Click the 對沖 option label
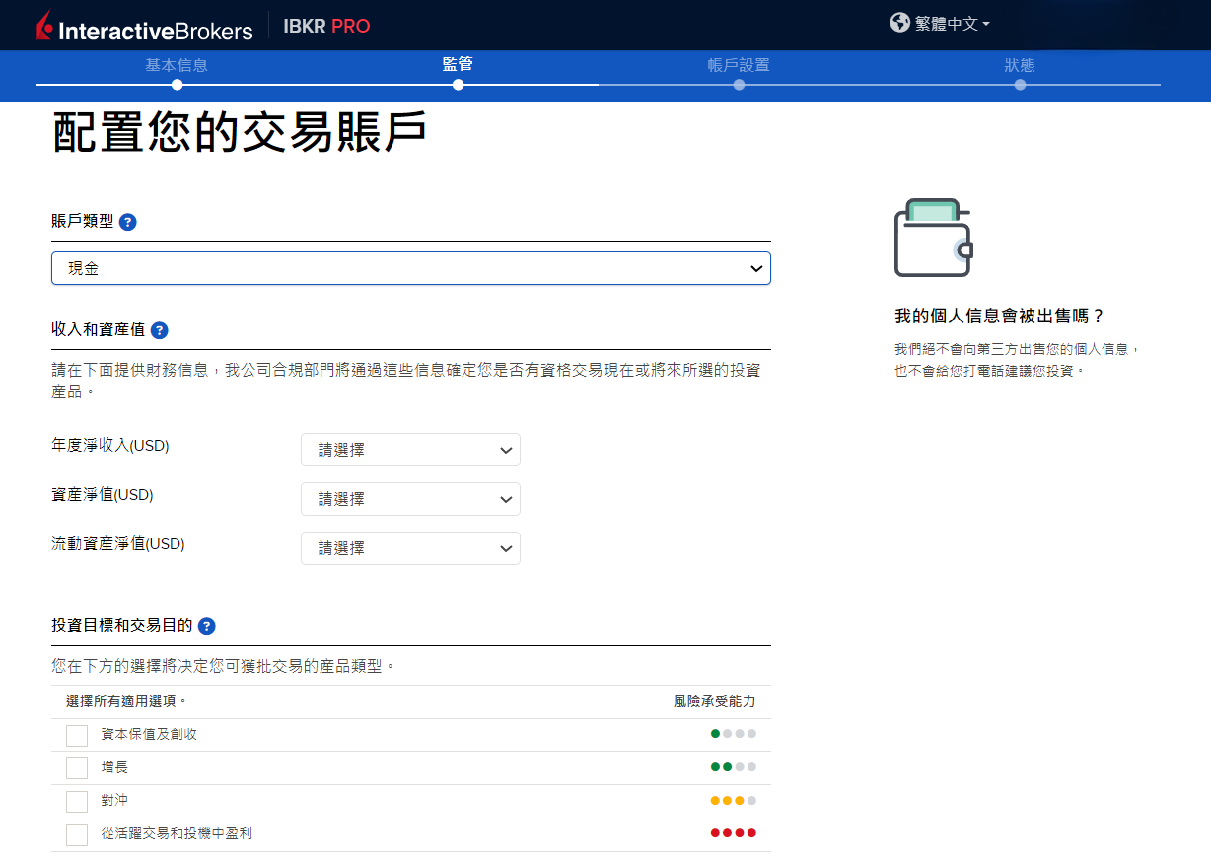 114,801
